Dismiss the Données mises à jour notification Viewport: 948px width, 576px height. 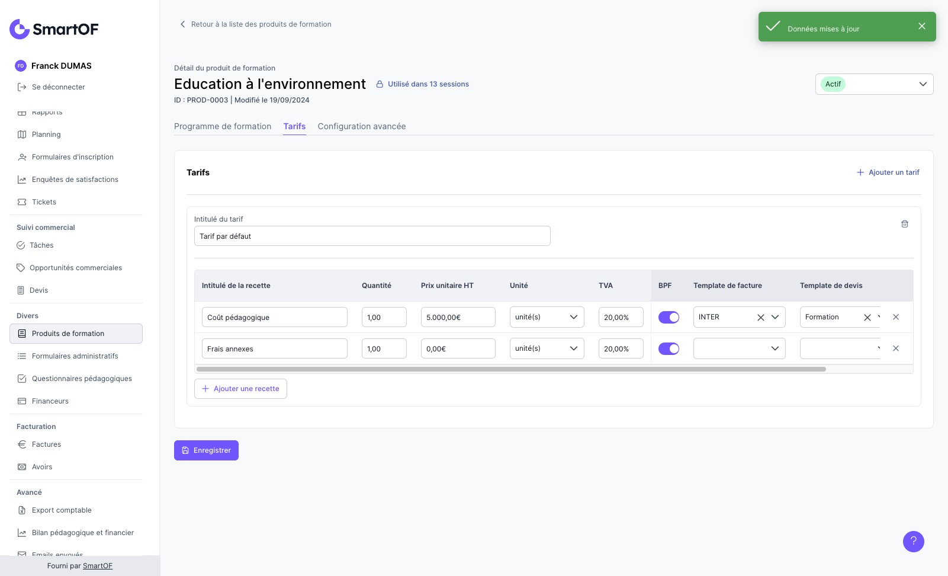click(x=922, y=26)
